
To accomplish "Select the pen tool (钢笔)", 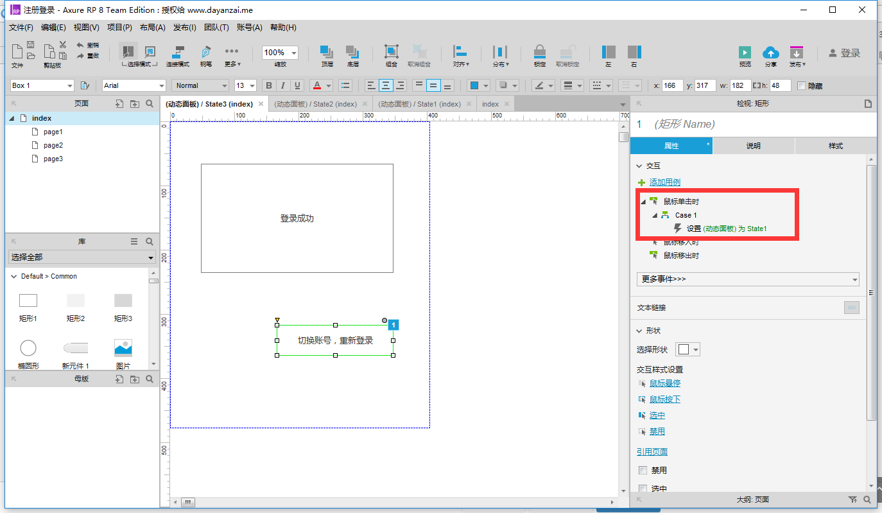I will pyautogui.click(x=205, y=53).
